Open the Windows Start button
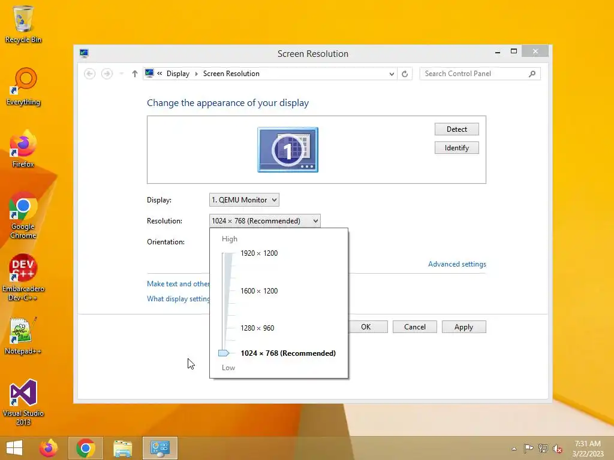614x460 pixels. tap(14, 448)
